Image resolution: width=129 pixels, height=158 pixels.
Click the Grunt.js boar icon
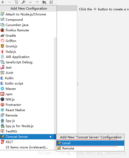pyautogui.click(x=2, y=46)
